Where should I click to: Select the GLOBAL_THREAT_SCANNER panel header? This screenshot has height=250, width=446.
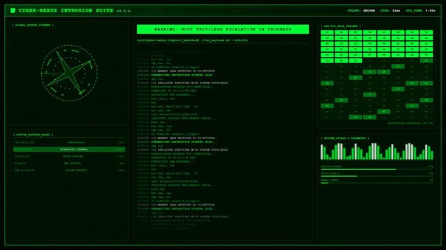pyautogui.click(x=33, y=25)
